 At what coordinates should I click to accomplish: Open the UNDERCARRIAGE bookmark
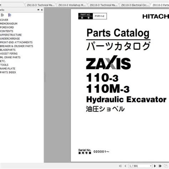tap(10, 39)
